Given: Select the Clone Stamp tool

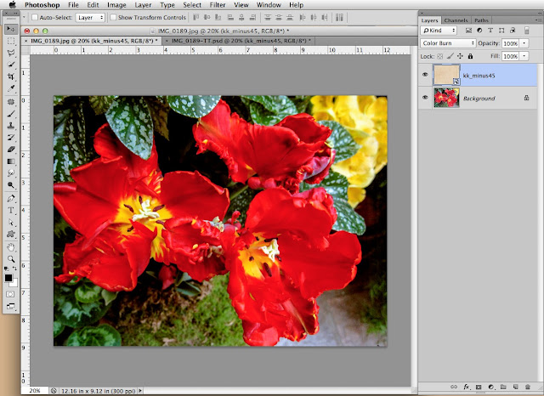Looking at the screenshot, I should pos(11,126).
